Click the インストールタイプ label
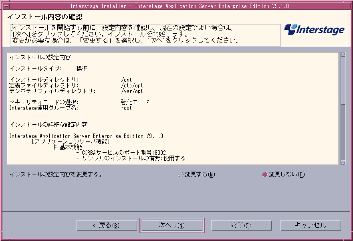This screenshot has height=241, width=353. [x=36, y=69]
